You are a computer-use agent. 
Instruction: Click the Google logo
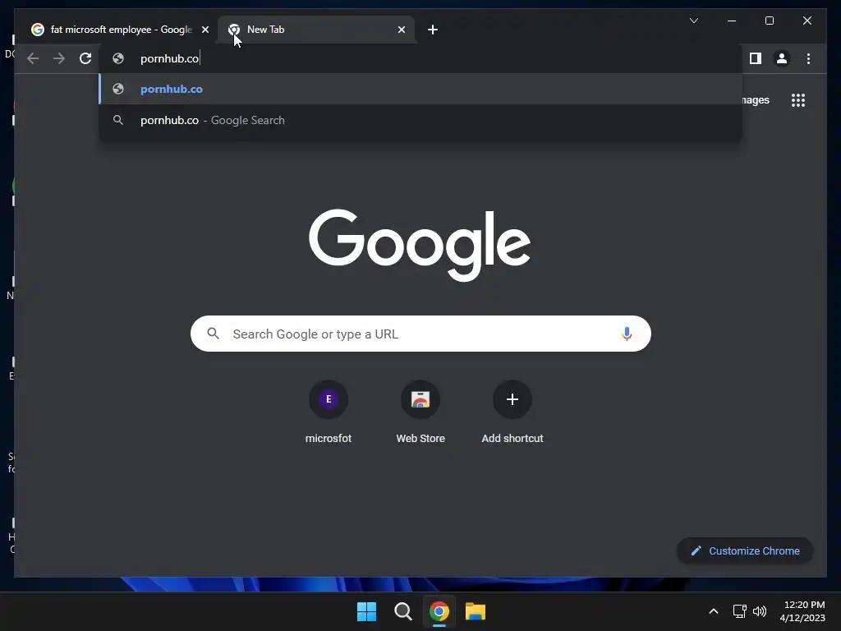point(420,245)
